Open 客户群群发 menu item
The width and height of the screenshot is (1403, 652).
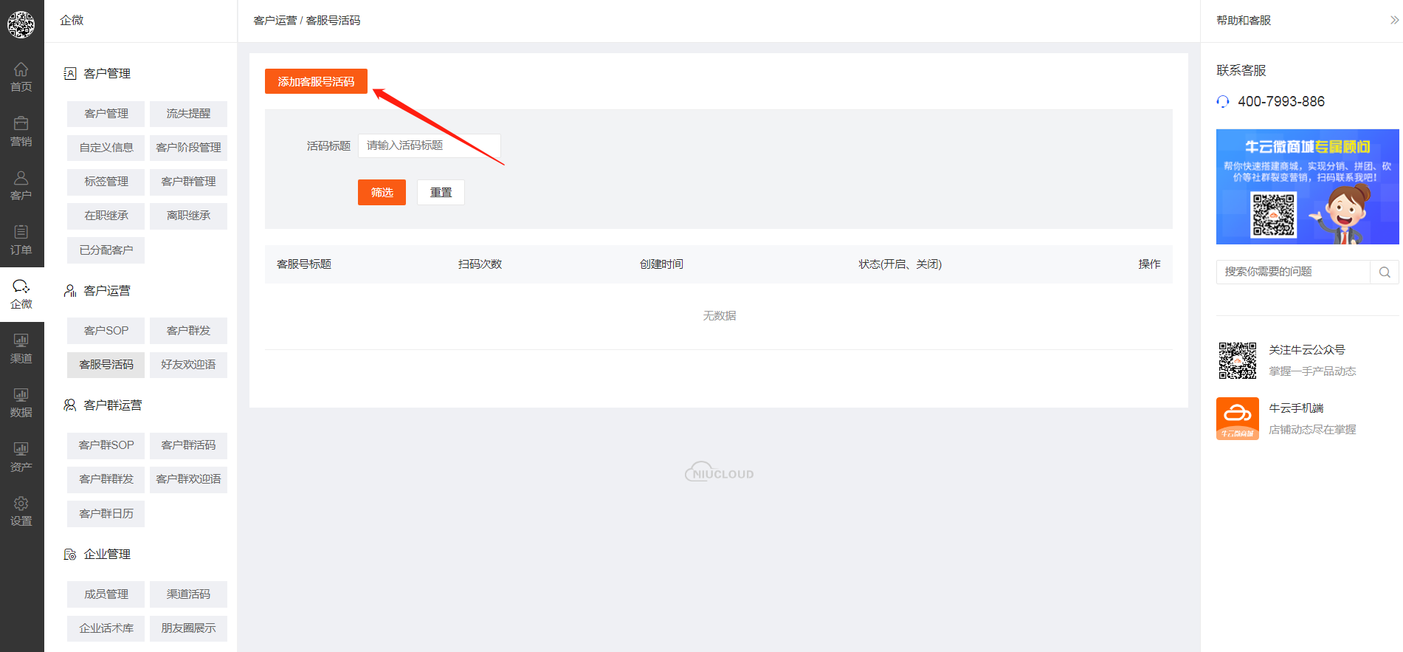pyautogui.click(x=106, y=479)
